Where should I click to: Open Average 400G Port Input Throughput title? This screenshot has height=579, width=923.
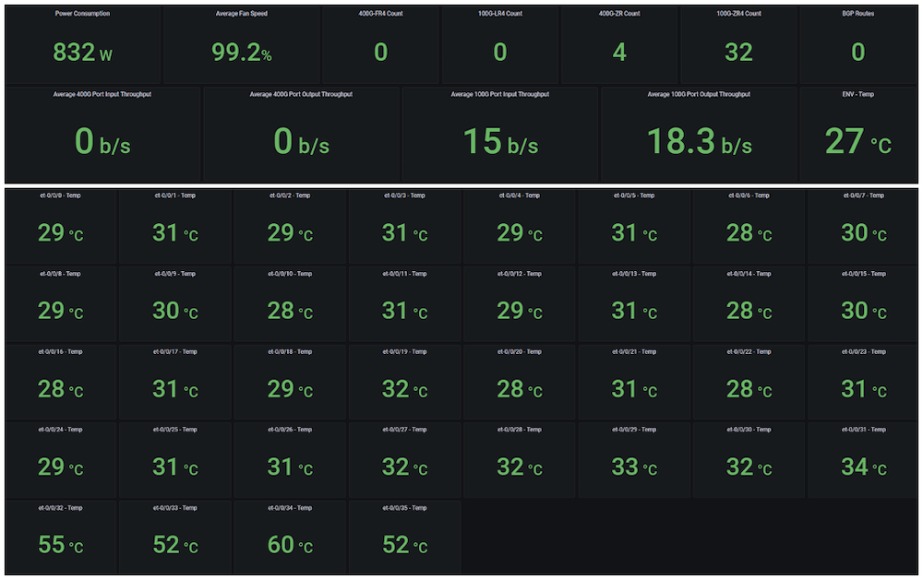point(102,94)
